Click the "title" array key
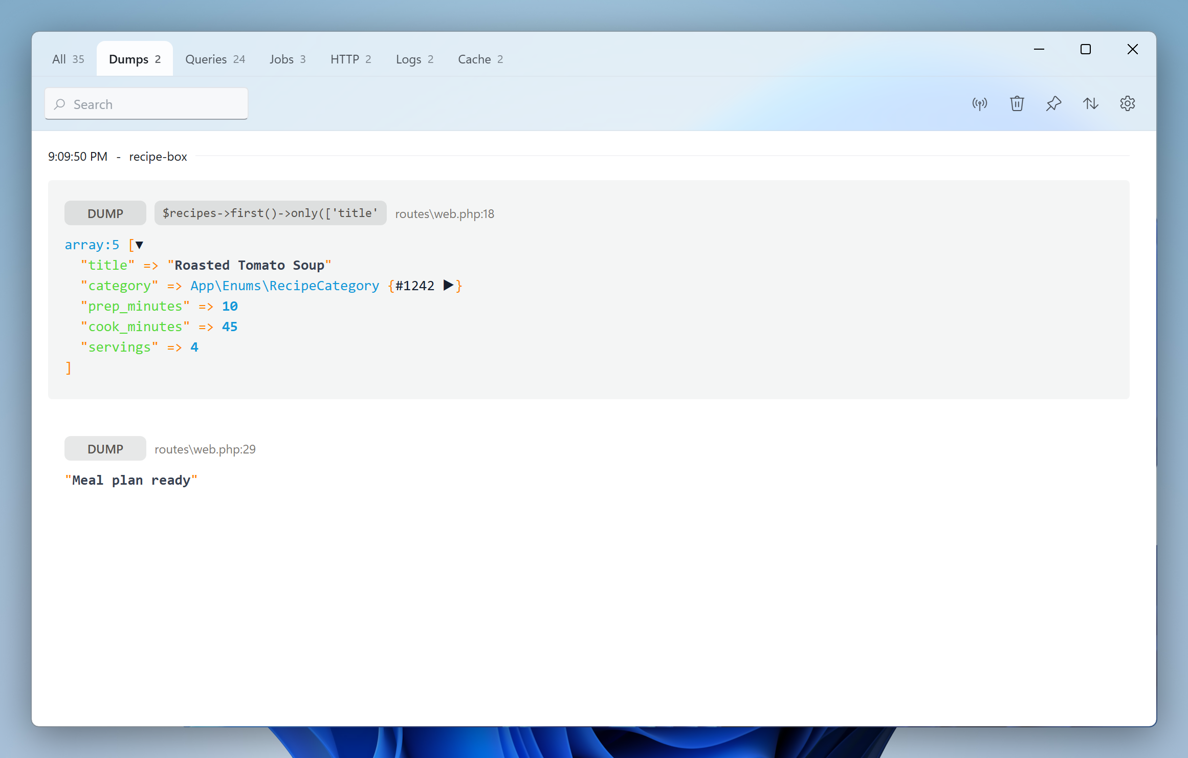The width and height of the screenshot is (1188, 758). click(x=107, y=265)
